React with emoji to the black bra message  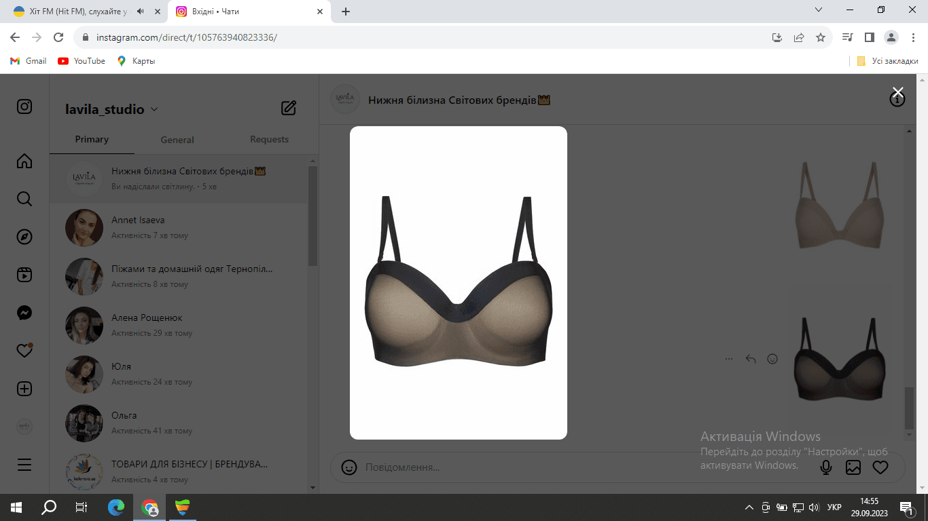point(772,359)
